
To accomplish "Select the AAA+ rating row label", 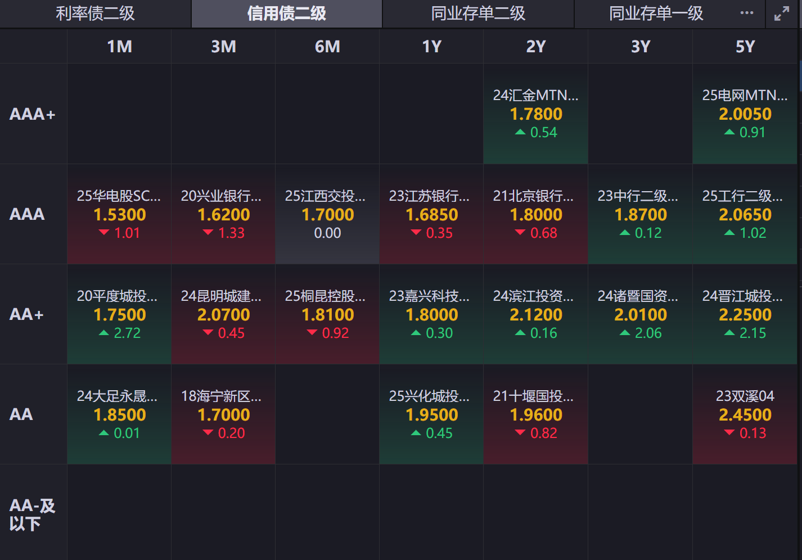I will click(x=33, y=114).
